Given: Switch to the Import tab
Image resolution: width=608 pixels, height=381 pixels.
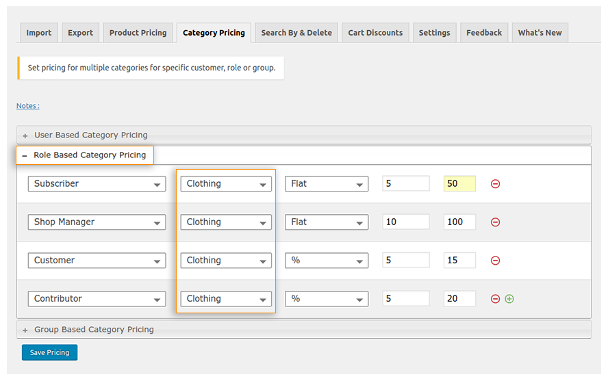Looking at the screenshot, I should [39, 33].
